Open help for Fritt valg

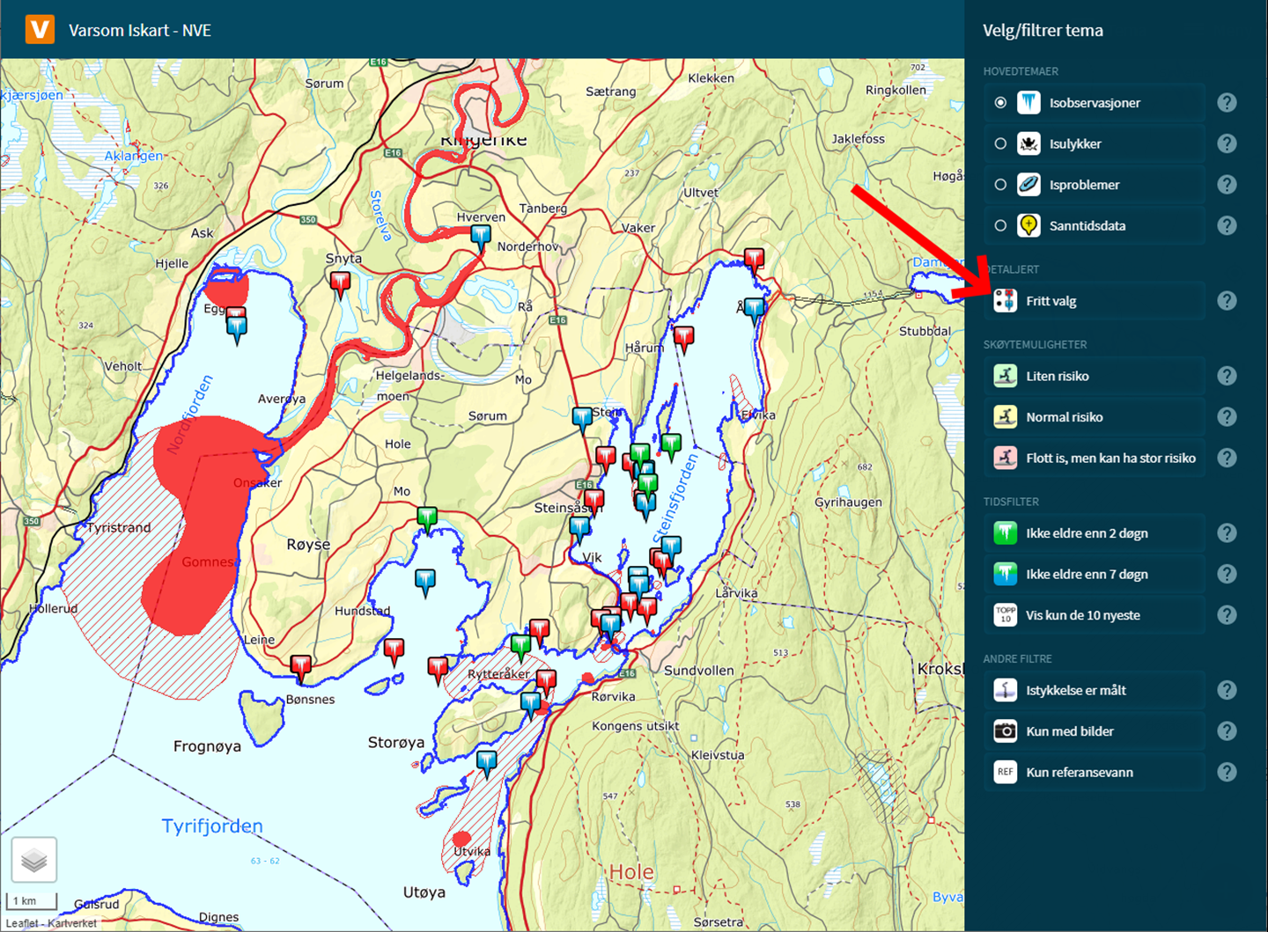(1227, 301)
